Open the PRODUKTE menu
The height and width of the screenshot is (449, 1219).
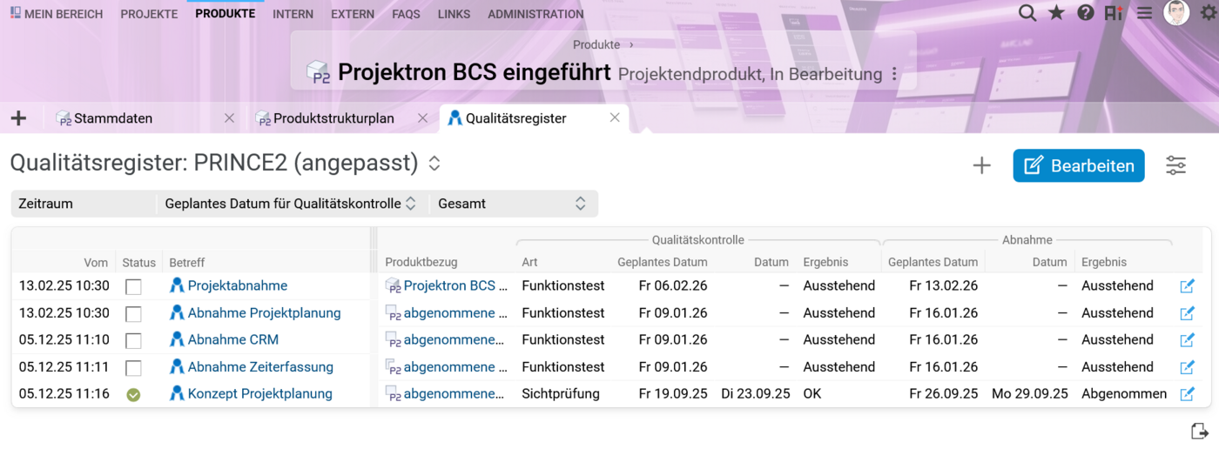(226, 14)
